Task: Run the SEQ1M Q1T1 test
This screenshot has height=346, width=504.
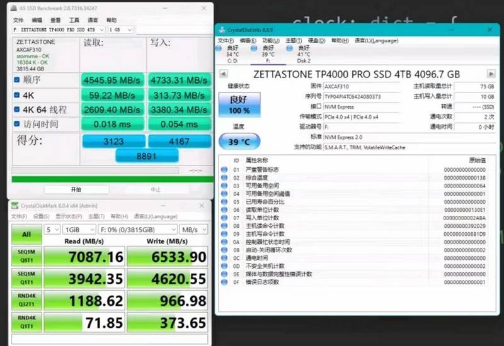Action: coord(26,278)
